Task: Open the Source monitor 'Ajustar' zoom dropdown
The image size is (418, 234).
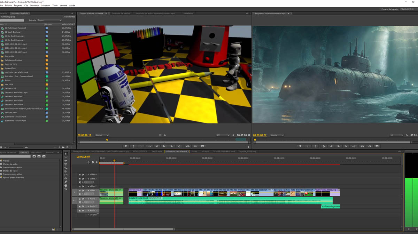Action: pos(102,135)
